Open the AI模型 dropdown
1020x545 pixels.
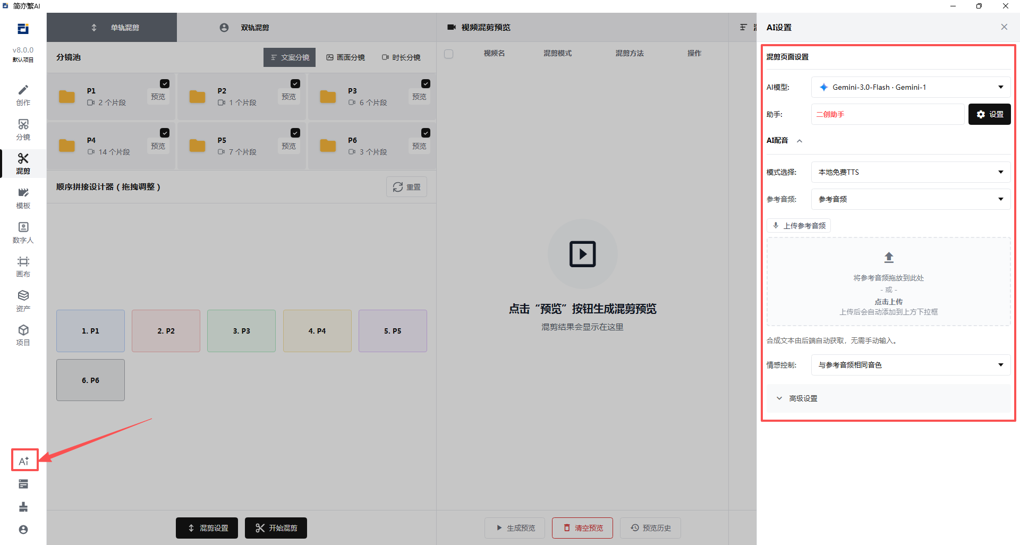click(x=911, y=87)
